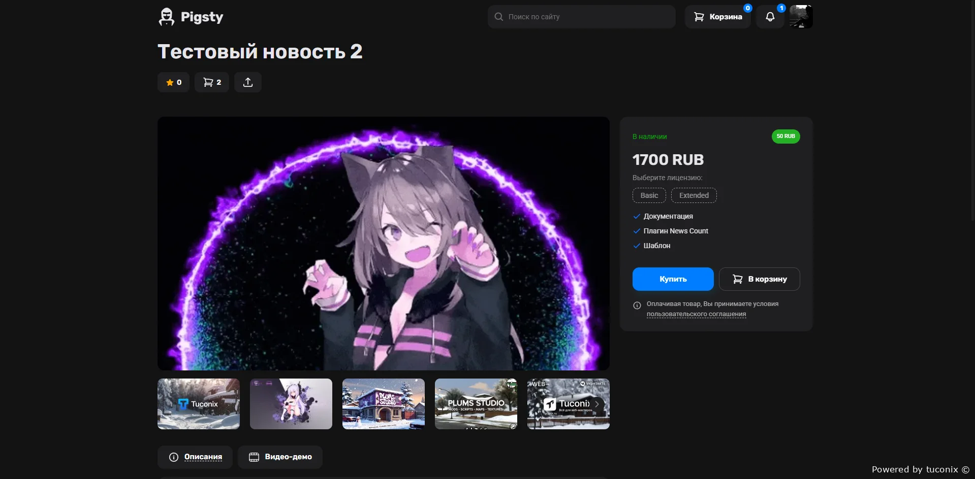Click the gallery next arrow chevron
This screenshot has height=479, width=975.
pos(597,404)
